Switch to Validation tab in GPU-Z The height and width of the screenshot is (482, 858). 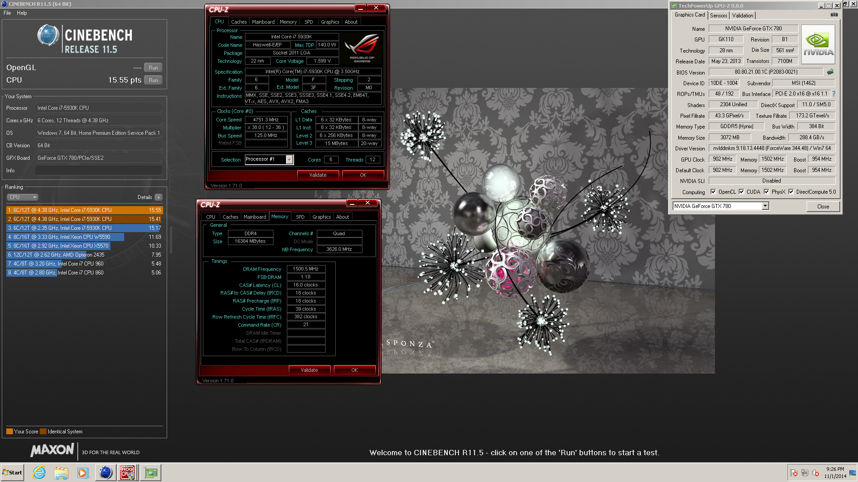[743, 16]
